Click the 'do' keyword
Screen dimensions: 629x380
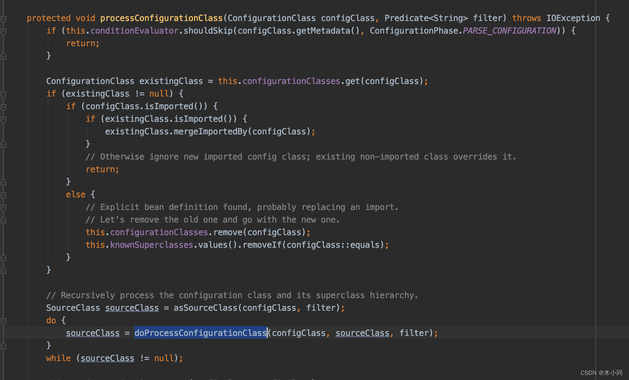pyautogui.click(x=51, y=321)
